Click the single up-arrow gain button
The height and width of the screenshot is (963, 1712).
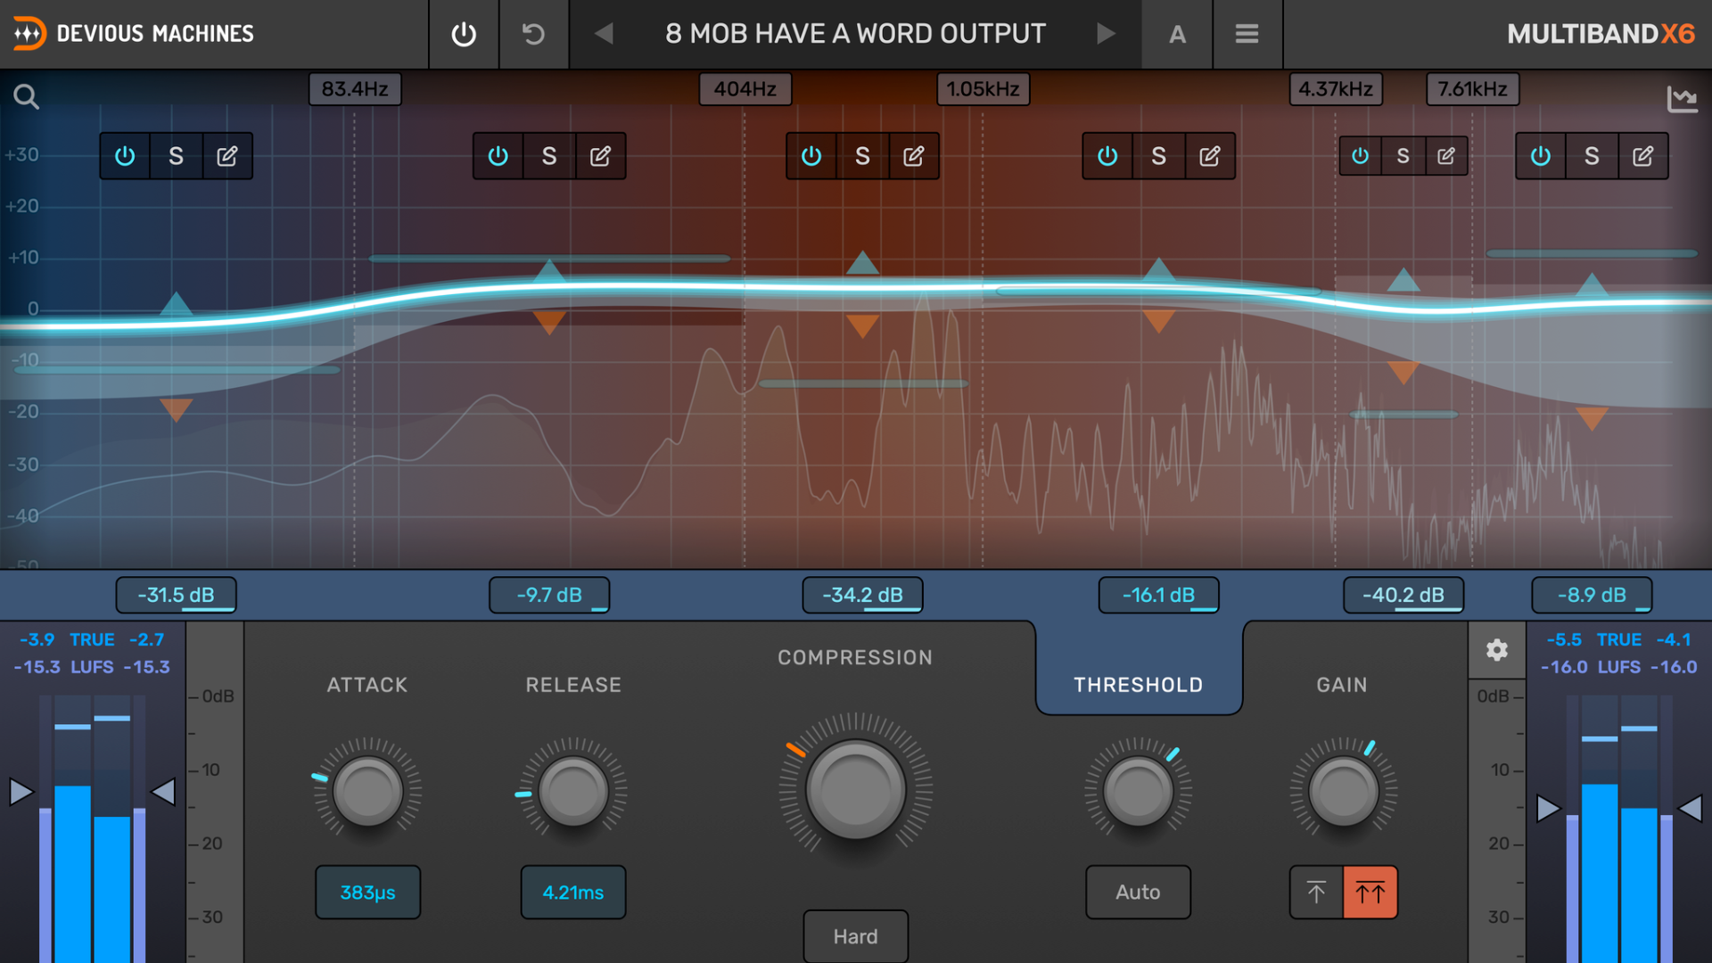(x=1316, y=892)
